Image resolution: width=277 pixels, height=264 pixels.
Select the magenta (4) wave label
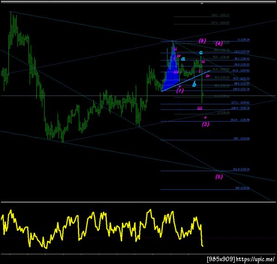pyautogui.click(x=219, y=43)
